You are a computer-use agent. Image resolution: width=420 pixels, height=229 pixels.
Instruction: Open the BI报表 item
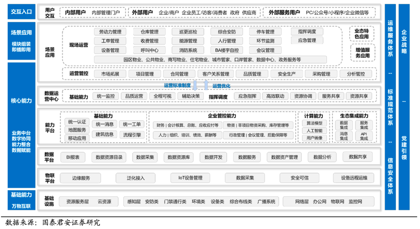point(76,157)
